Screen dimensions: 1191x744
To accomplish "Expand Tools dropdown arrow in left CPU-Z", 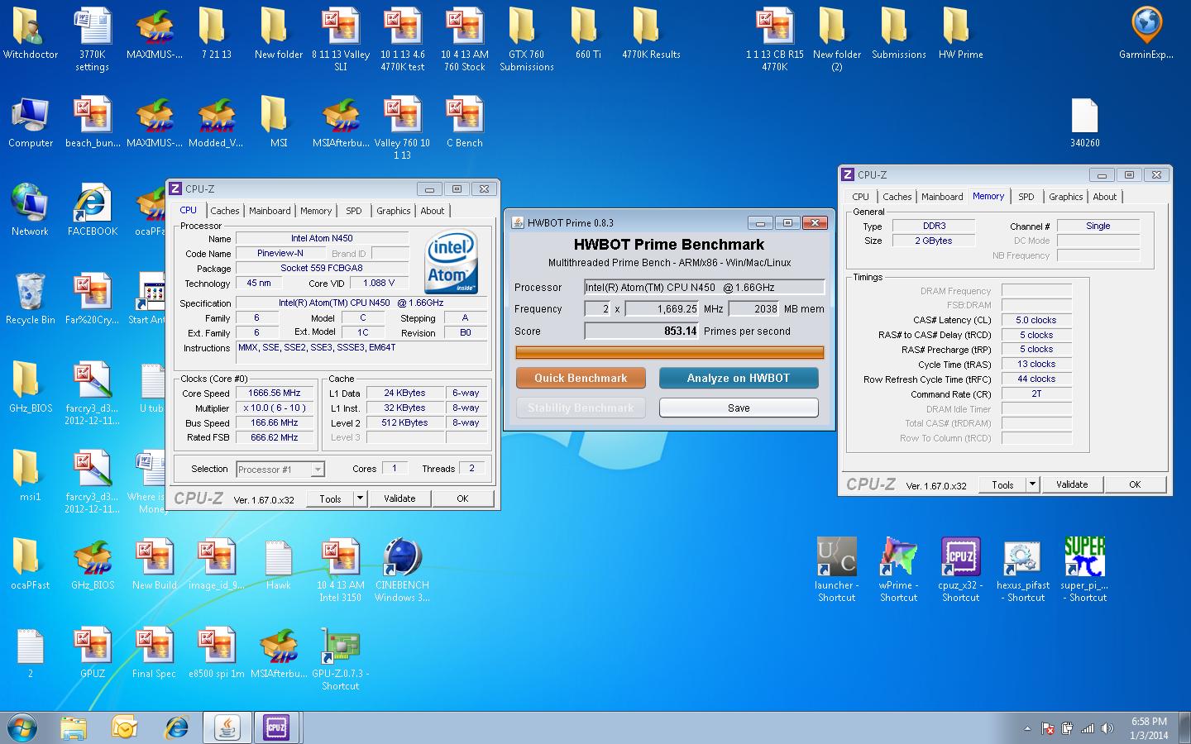I will click(360, 498).
